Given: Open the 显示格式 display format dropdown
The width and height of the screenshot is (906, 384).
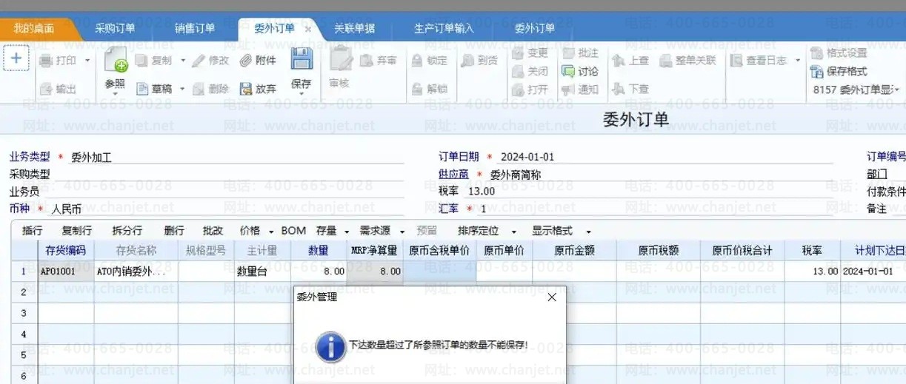Looking at the screenshot, I should tap(588, 232).
